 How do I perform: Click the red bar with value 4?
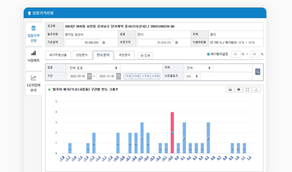point(172,133)
